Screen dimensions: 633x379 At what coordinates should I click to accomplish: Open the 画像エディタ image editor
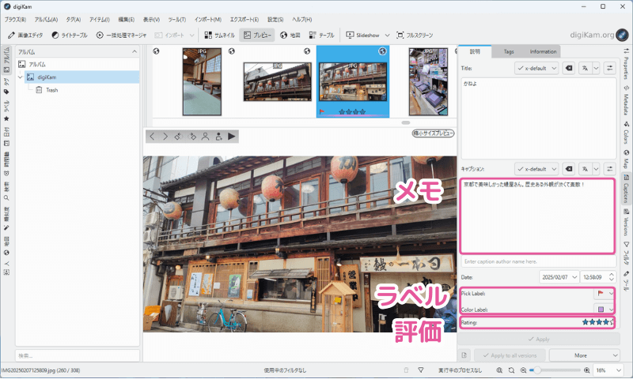25,36
